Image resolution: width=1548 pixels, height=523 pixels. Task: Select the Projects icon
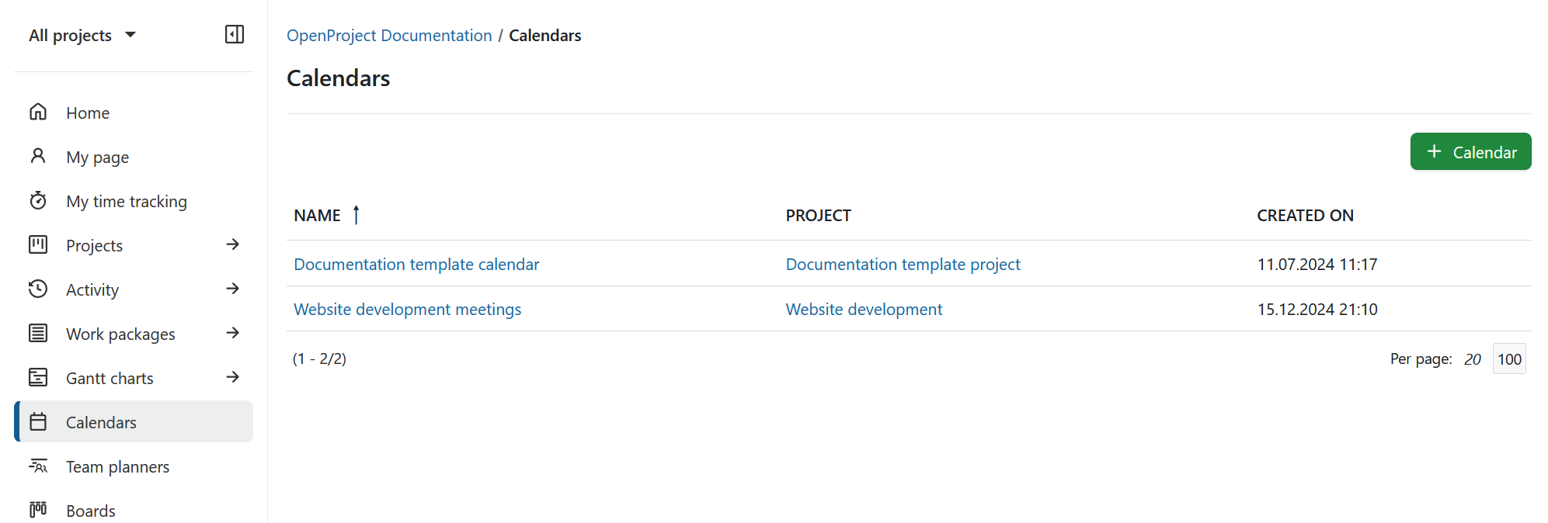click(38, 244)
